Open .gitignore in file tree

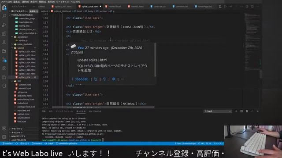(x=22, y=92)
